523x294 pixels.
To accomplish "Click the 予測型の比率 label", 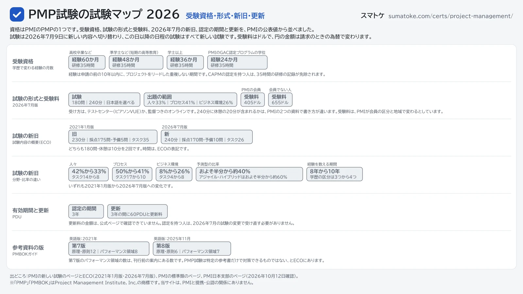I will [x=208, y=164].
